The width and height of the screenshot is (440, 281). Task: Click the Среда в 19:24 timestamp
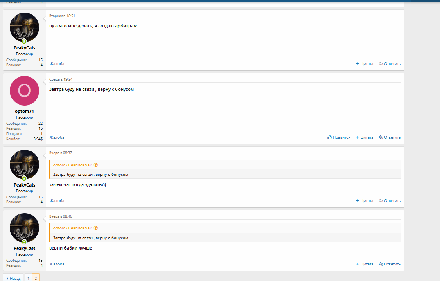(61, 79)
